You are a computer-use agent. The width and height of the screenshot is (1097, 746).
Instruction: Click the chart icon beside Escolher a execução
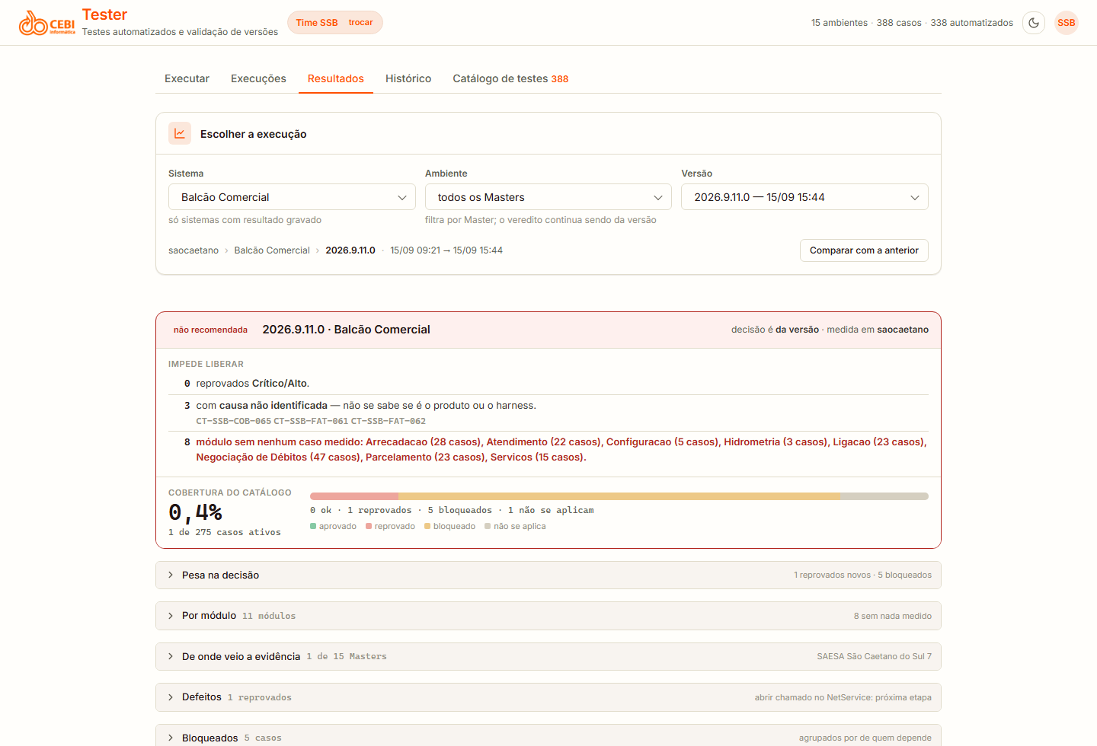180,133
